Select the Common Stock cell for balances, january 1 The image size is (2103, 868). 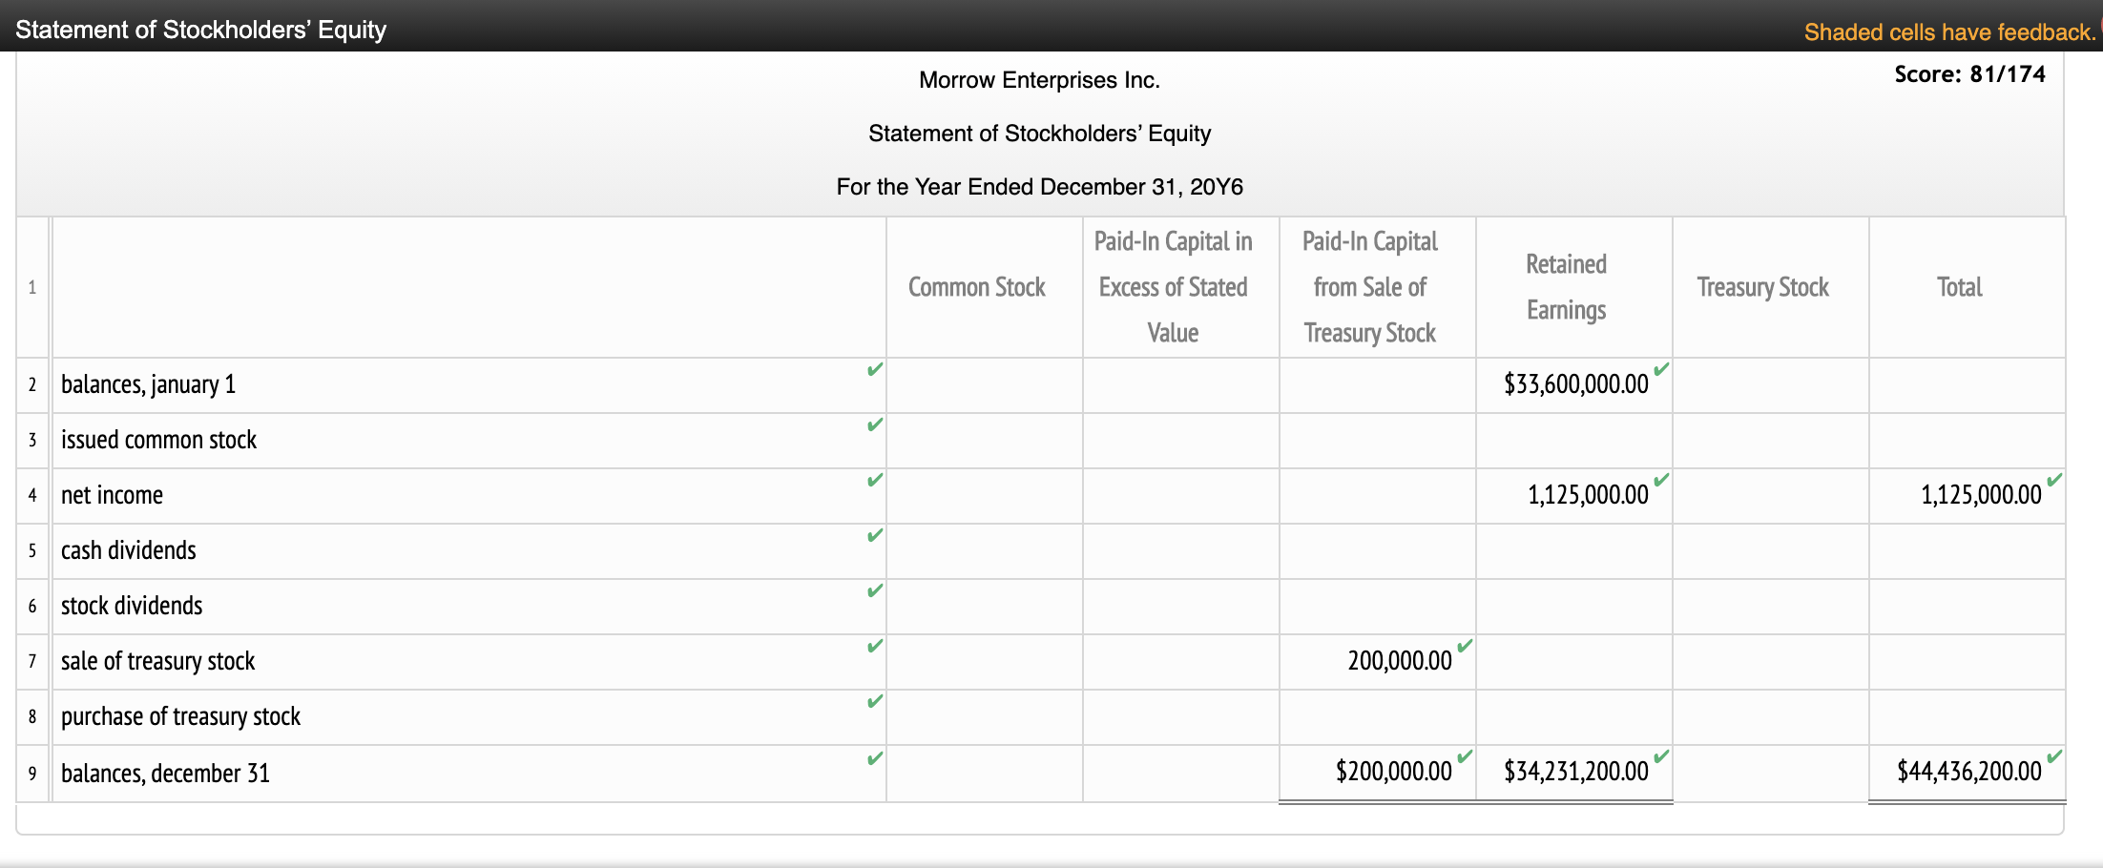coord(984,385)
